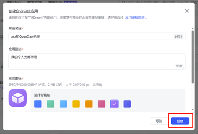The image size is (198, 134).
Task: Close the create enterprise app dialog
Action: (x=187, y=11)
